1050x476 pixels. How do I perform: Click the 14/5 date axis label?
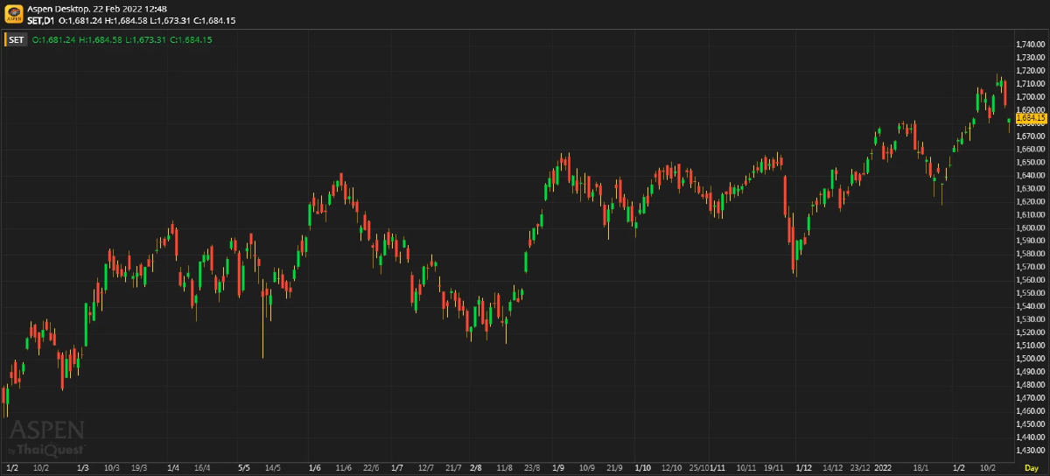272,469
